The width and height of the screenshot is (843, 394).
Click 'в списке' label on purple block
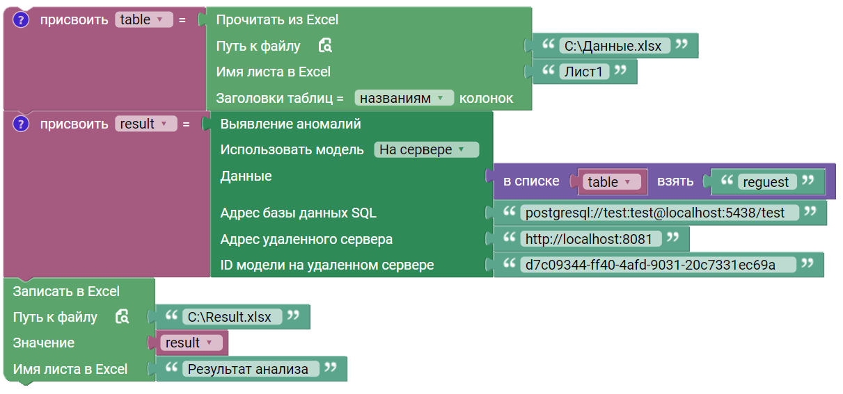(531, 181)
